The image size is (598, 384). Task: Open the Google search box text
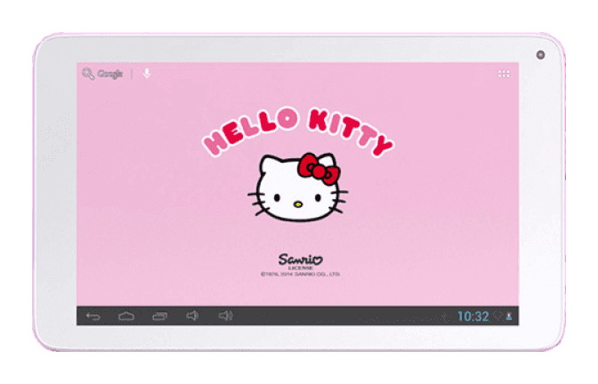(x=109, y=74)
